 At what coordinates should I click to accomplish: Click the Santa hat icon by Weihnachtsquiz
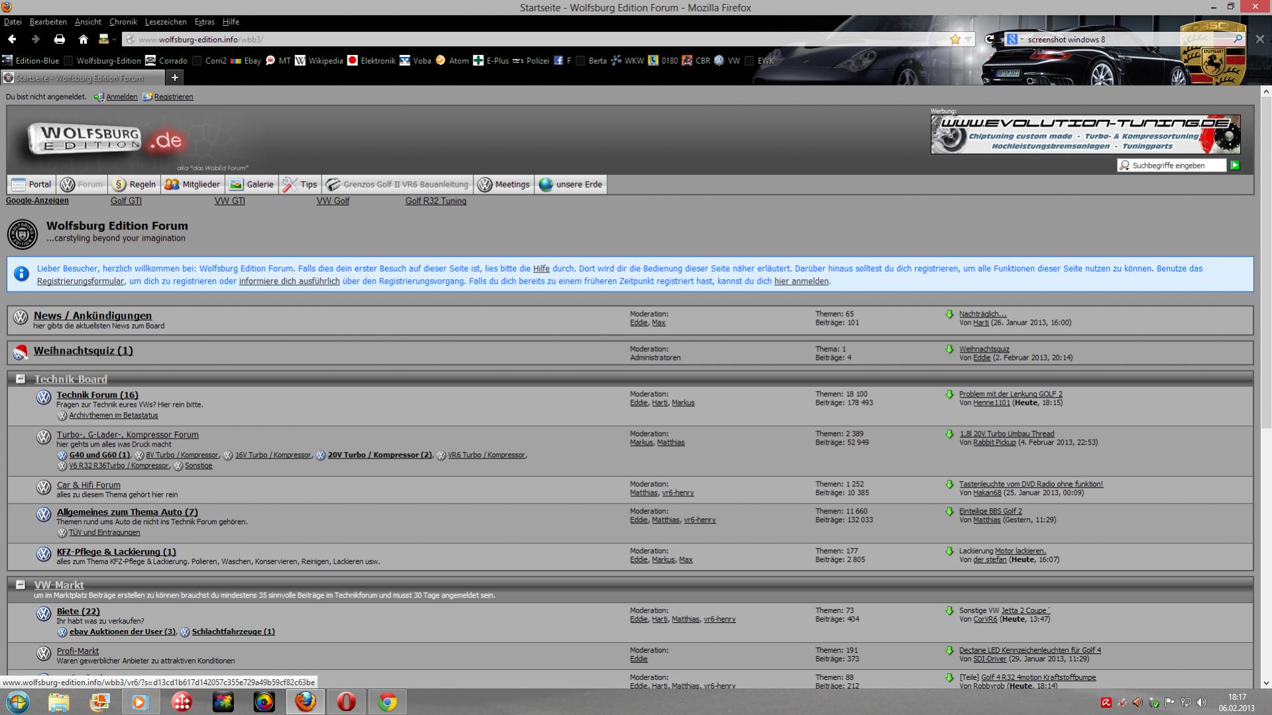coord(21,352)
